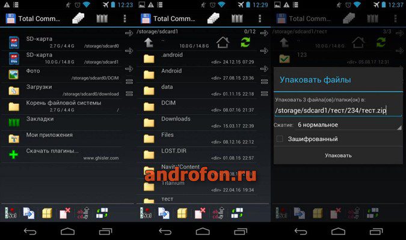This screenshot has width=406, height=240.
Task: Edit the archive path тест.zip field
Action: click(x=338, y=110)
